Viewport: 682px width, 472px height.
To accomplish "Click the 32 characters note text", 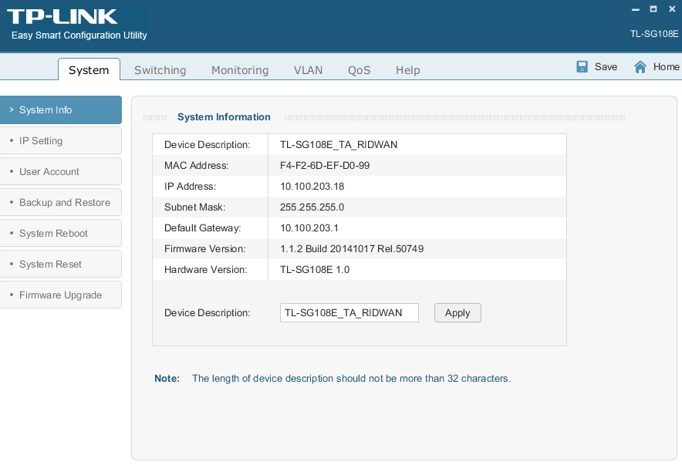I will coord(352,379).
